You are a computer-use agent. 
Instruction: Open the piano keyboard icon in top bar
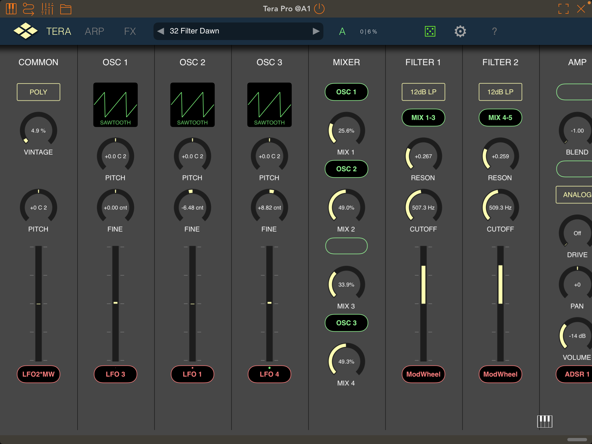point(11,9)
